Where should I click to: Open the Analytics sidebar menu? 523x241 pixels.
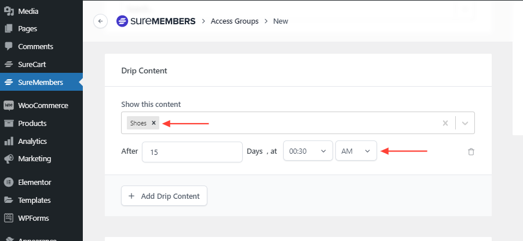pos(32,141)
